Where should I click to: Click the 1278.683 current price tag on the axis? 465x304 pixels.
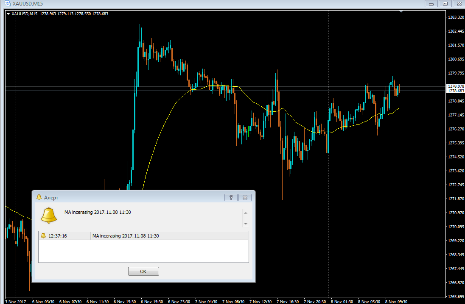pos(456,91)
